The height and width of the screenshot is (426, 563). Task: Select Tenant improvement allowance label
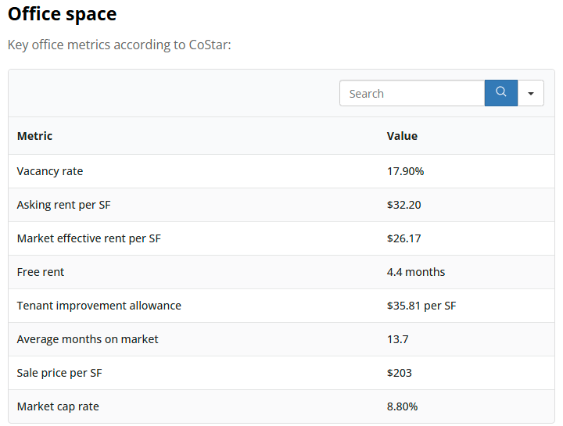(x=99, y=306)
